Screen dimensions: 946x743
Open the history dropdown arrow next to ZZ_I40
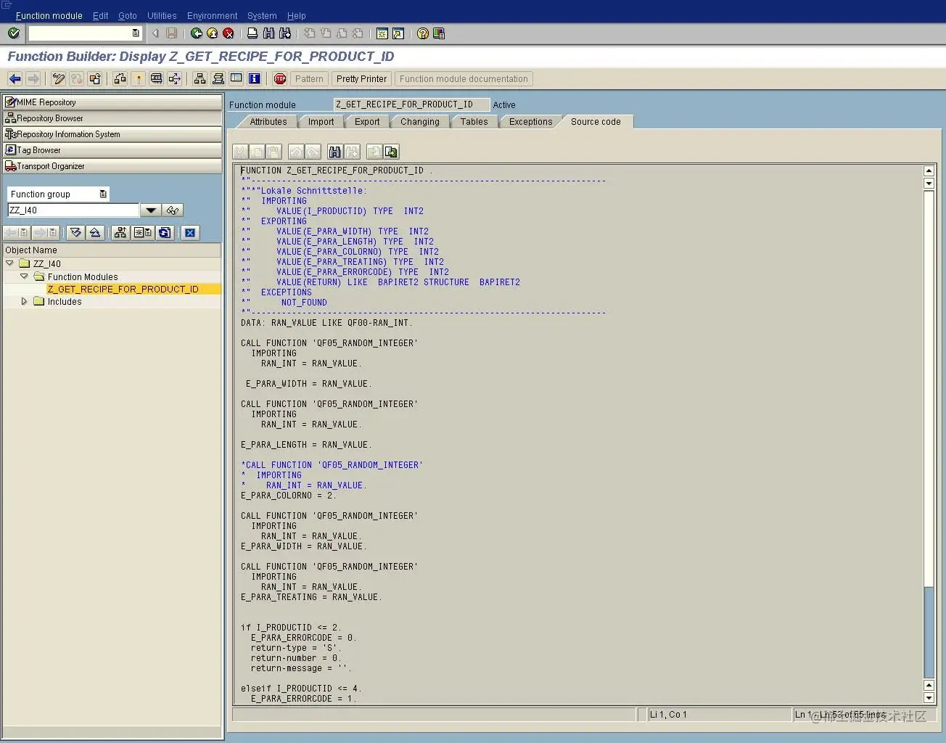click(150, 210)
